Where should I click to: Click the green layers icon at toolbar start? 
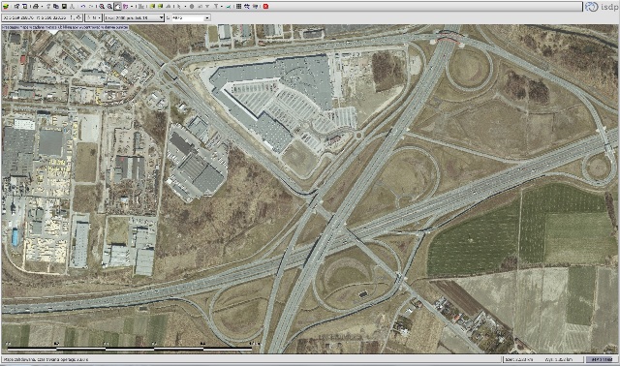[6, 7]
